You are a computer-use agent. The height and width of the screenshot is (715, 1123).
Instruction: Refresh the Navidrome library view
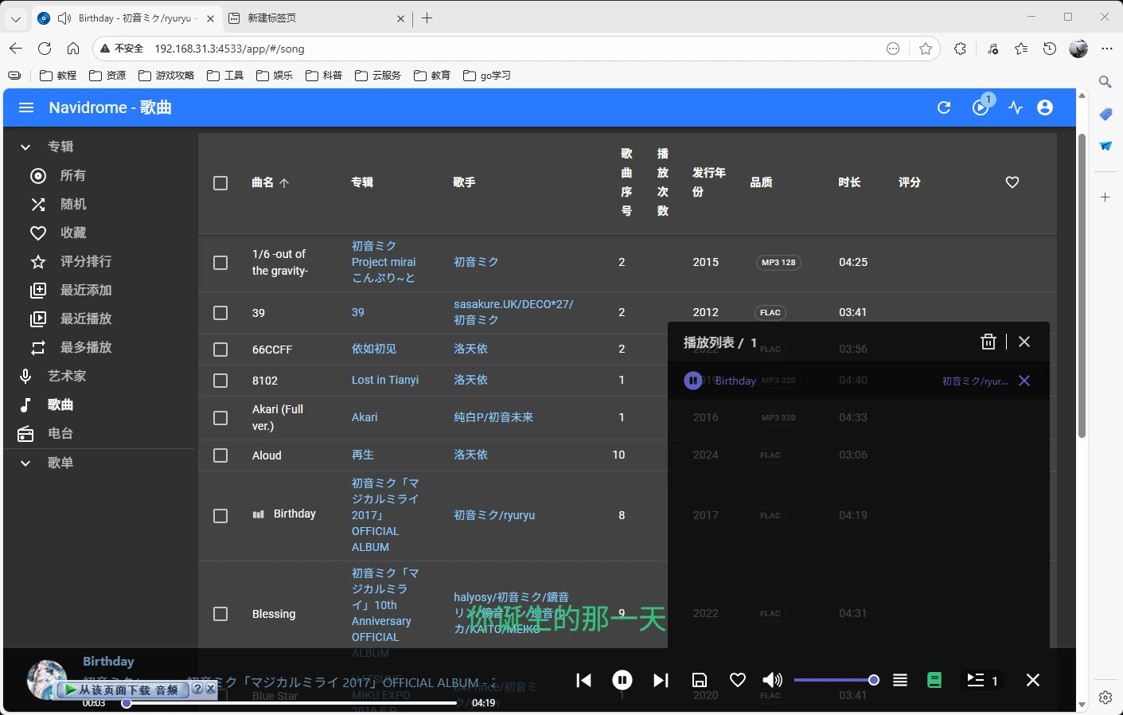click(x=944, y=107)
